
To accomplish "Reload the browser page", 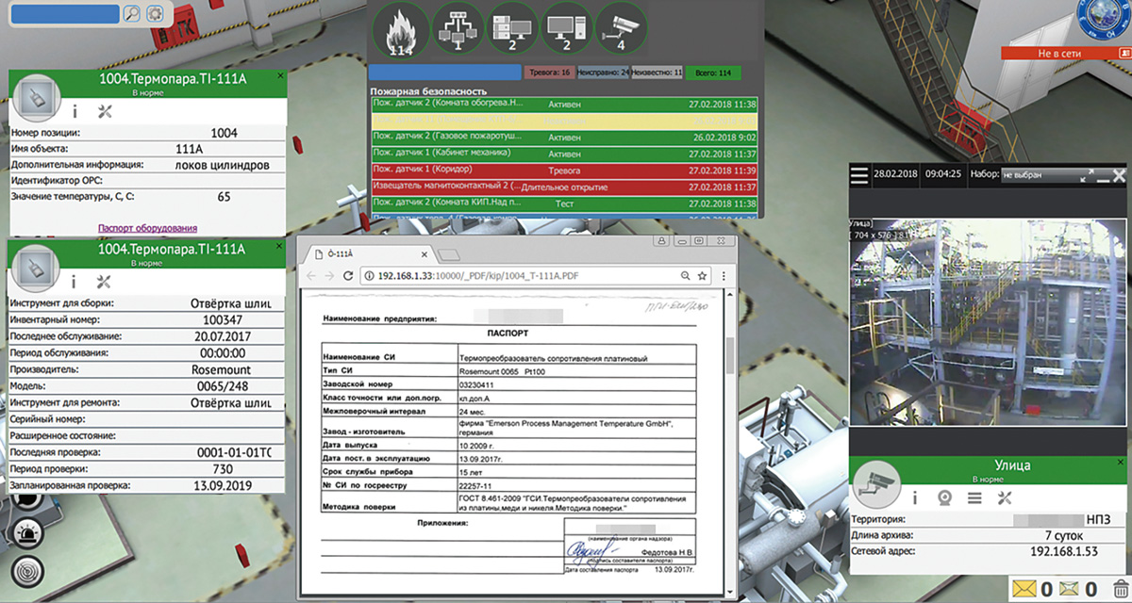I will (x=349, y=276).
